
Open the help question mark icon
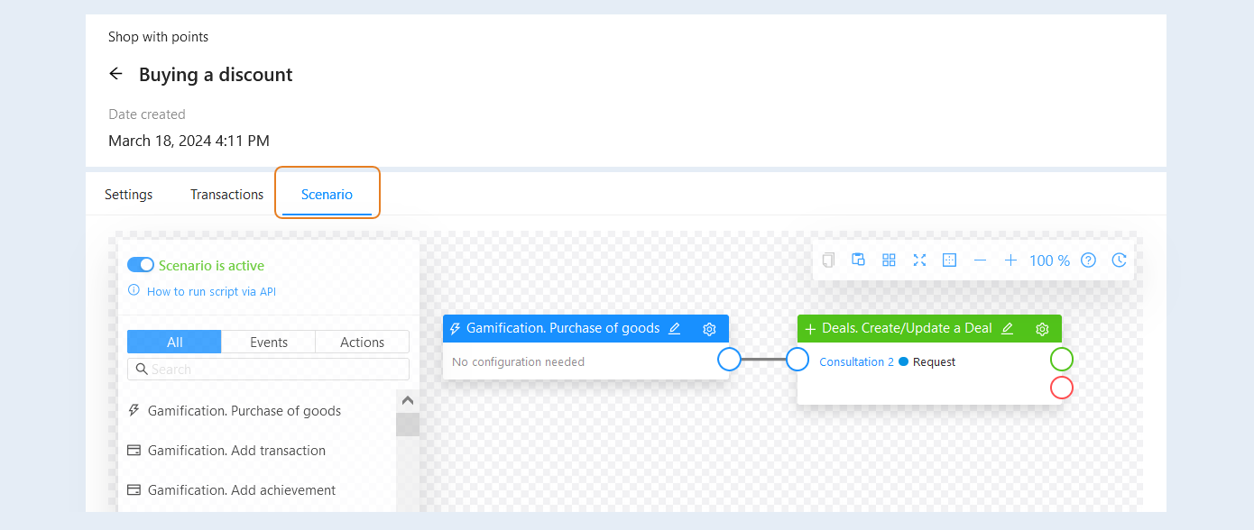coord(1089,260)
